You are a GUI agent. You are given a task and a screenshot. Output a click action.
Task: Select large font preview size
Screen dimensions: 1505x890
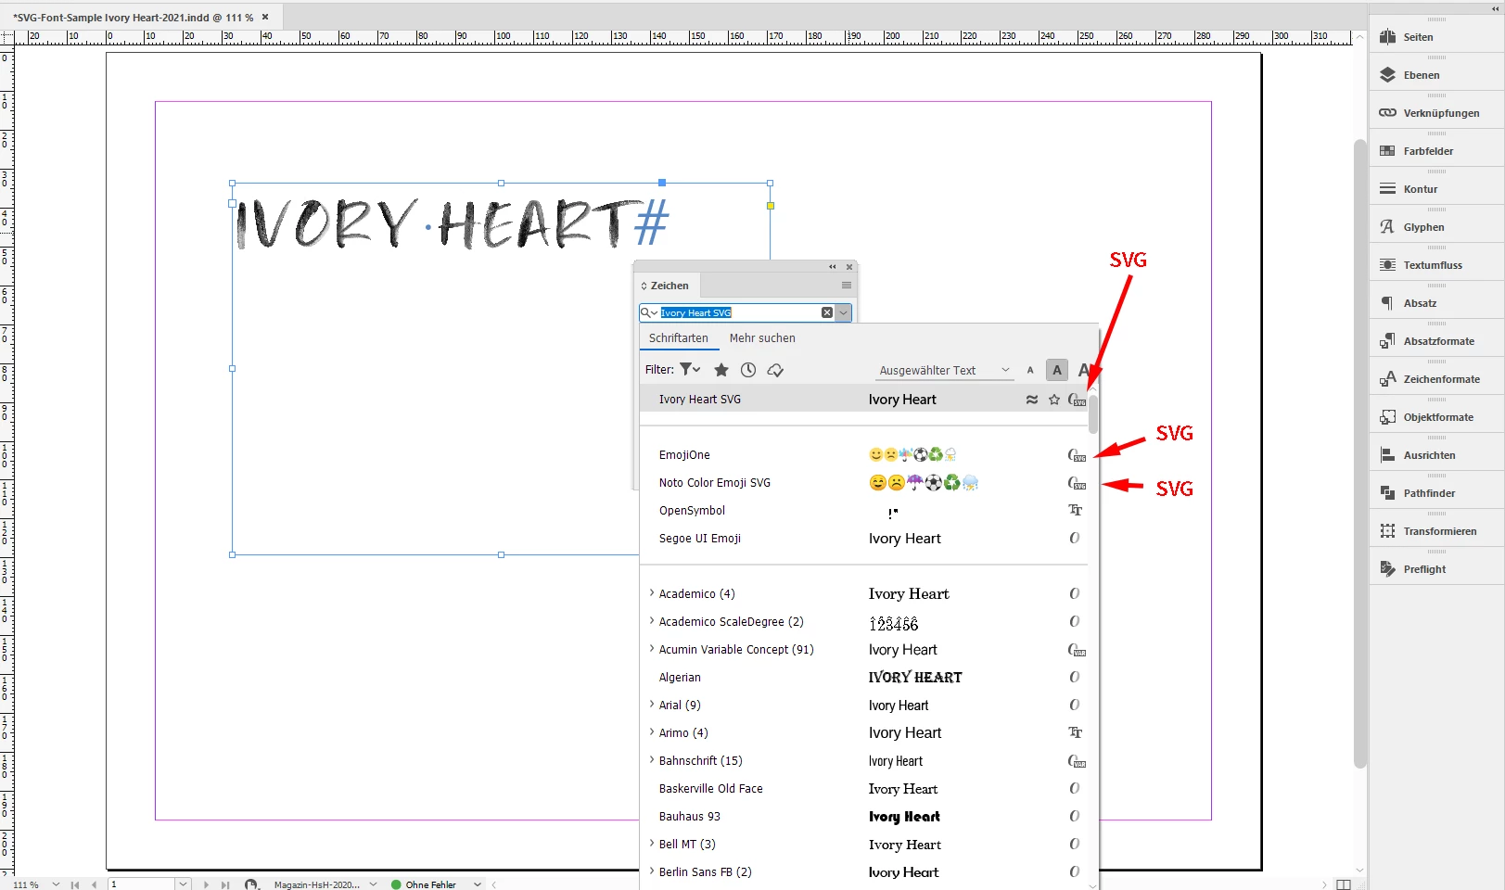tap(1083, 370)
